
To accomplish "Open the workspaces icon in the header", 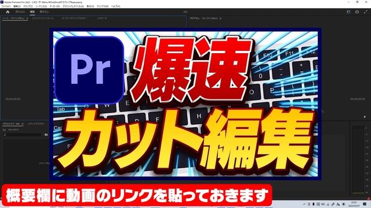I will 348,12.
